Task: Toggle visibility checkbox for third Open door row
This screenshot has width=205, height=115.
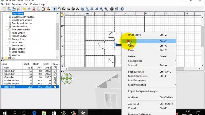Action: coord(55,77)
